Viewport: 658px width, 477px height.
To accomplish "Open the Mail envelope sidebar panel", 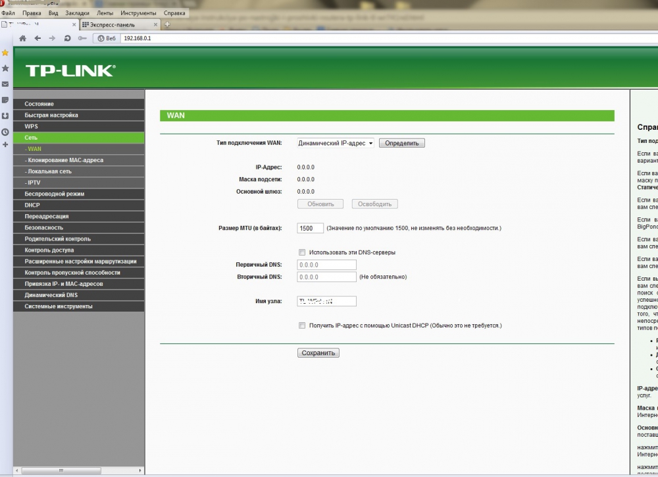I will point(5,84).
